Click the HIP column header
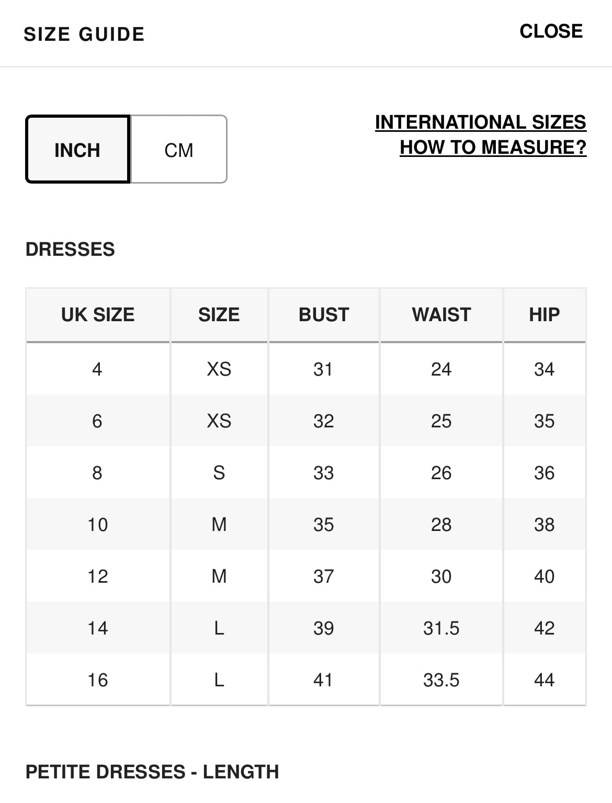Viewport: 612px width, 803px height. pos(544,314)
